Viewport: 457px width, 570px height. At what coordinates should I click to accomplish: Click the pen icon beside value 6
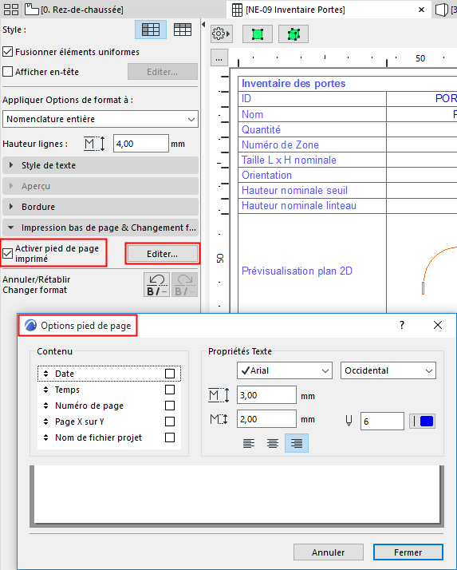tap(349, 421)
